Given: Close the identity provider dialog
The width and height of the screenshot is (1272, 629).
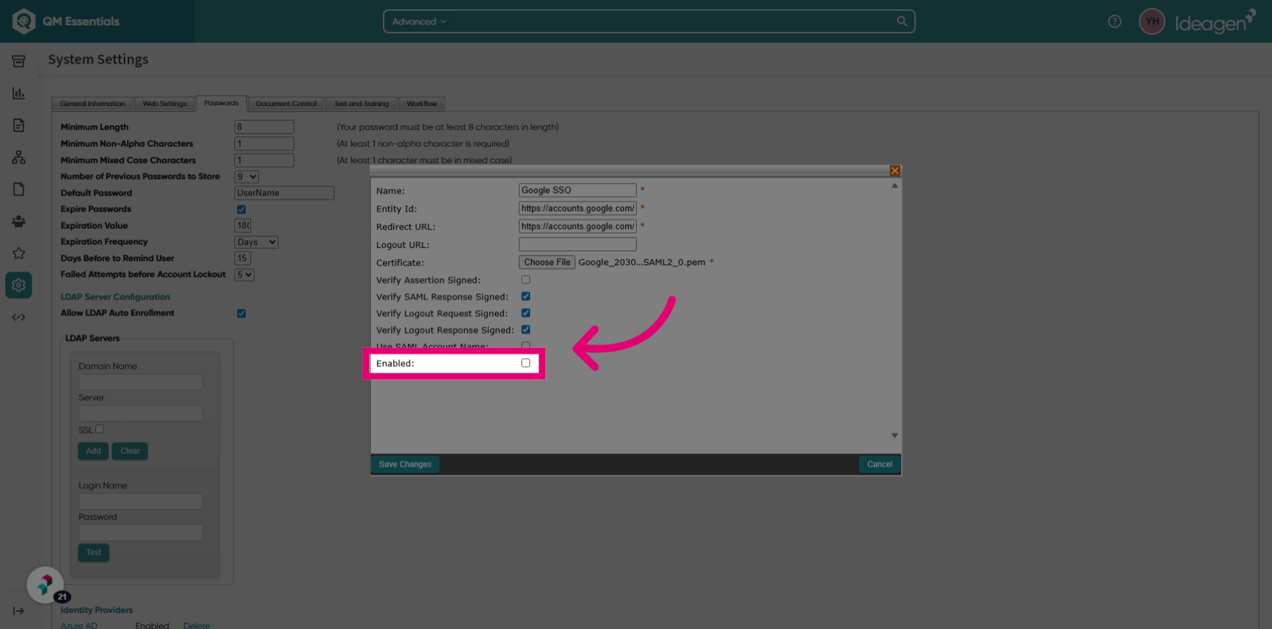Looking at the screenshot, I should point(895,171).
